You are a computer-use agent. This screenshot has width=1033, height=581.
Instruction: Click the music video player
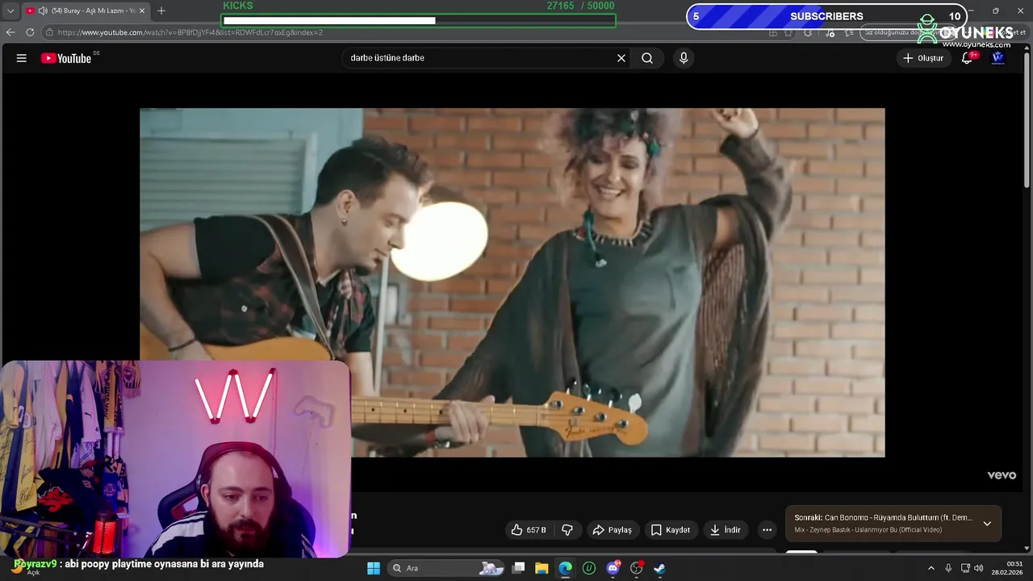point(512,282)
